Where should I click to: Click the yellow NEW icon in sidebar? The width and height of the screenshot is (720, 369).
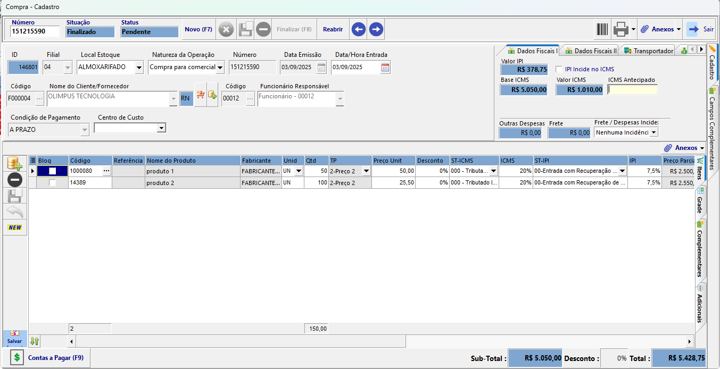click(15, 228)
